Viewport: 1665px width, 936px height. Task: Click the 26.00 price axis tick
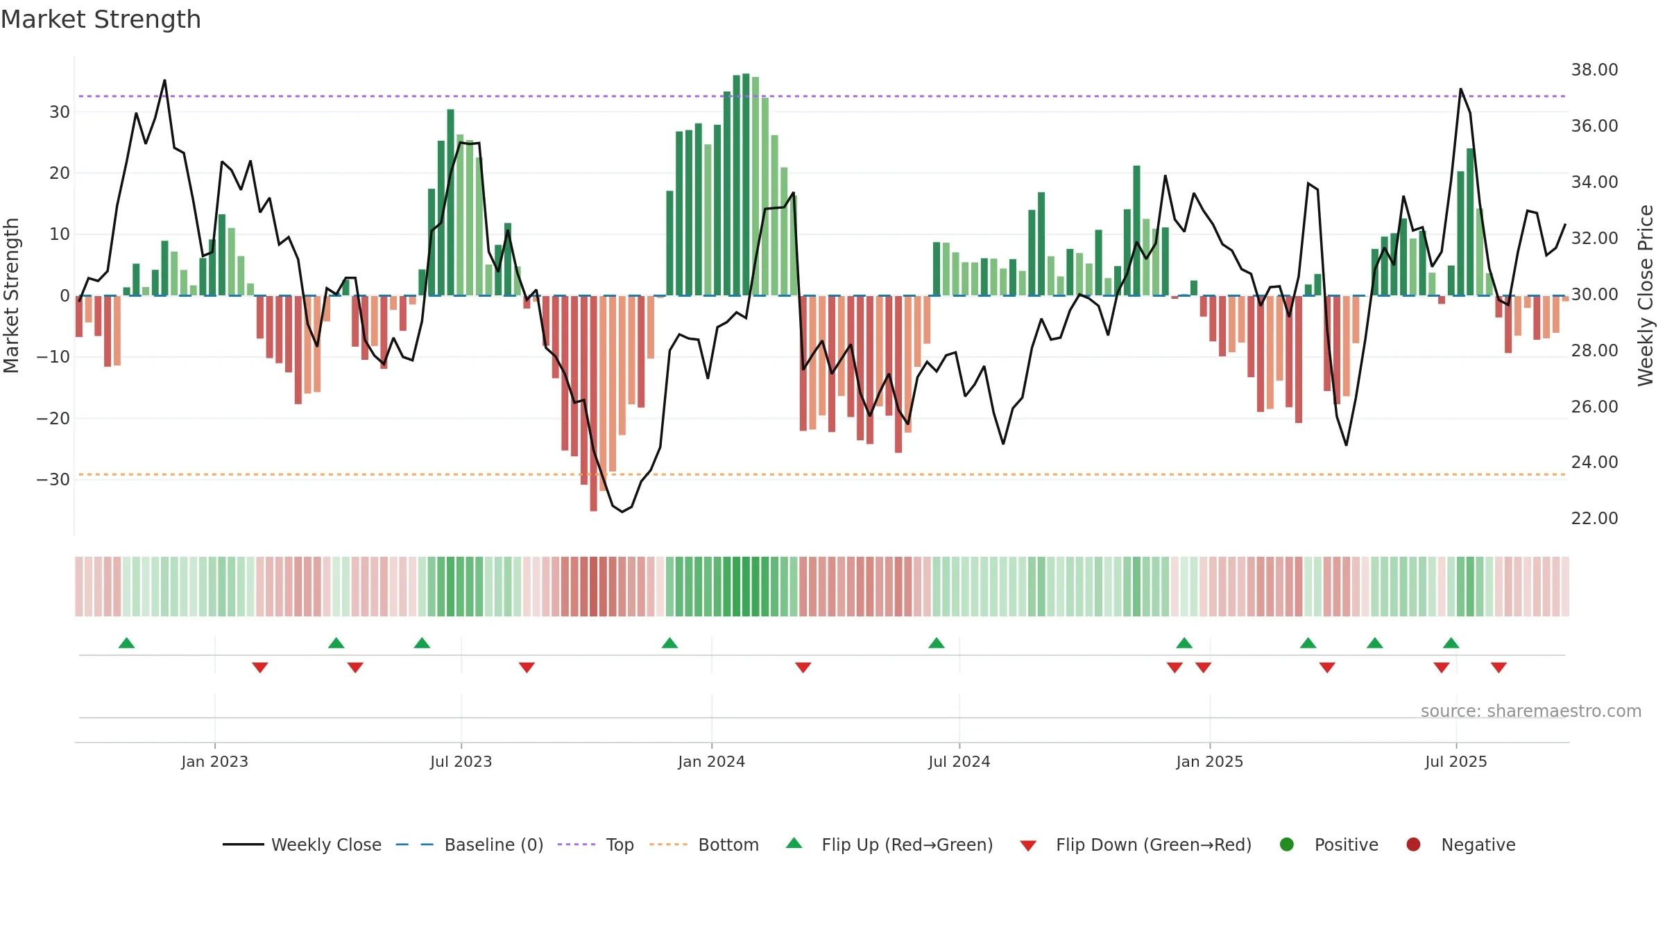click(x=1594, y=406)
